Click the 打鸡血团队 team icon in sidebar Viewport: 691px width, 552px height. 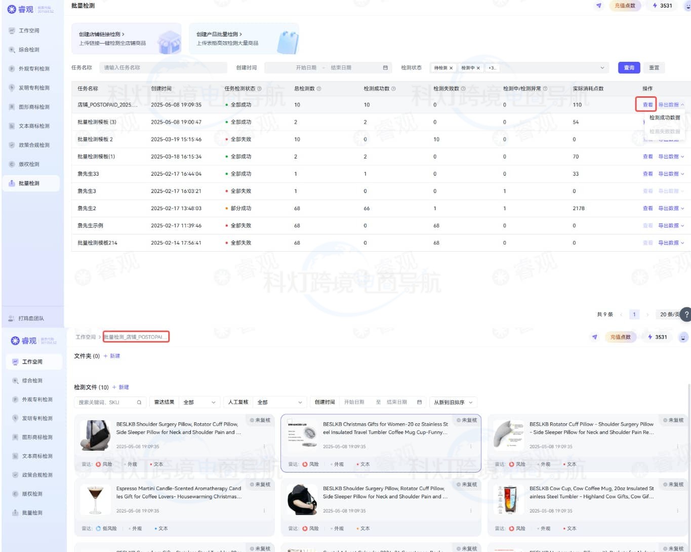click(x=11, y=319)
